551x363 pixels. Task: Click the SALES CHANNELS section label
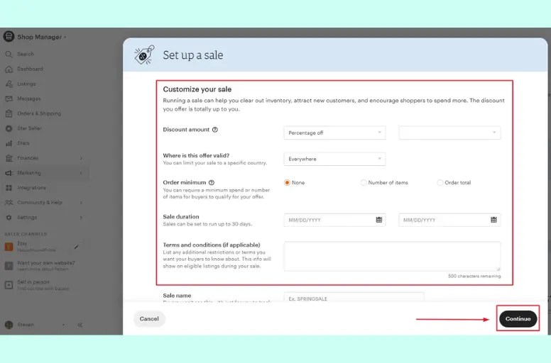pos(26,234)
